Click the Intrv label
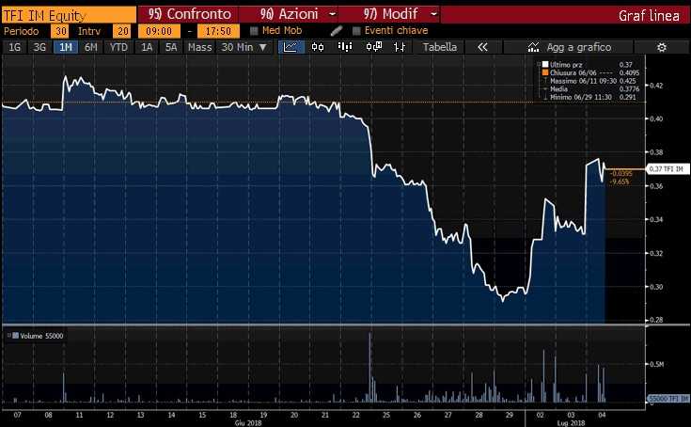Screen dimensions: 691x427 click(x=89, y=31)
